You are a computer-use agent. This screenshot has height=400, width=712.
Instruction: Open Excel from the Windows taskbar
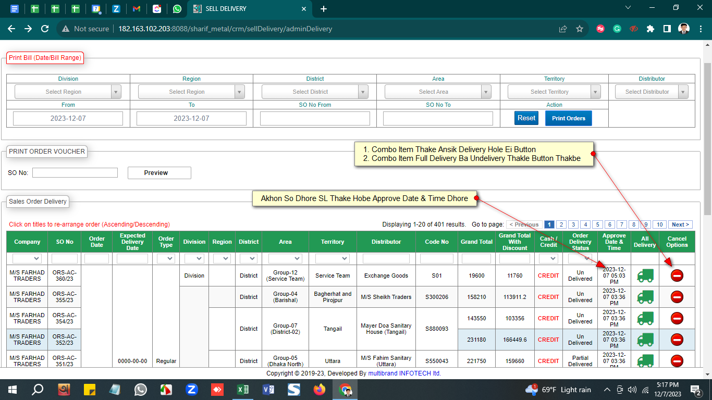242,390
